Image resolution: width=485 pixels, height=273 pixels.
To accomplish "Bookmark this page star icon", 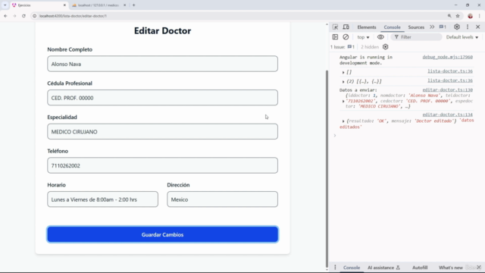I will tap(458, 16).
